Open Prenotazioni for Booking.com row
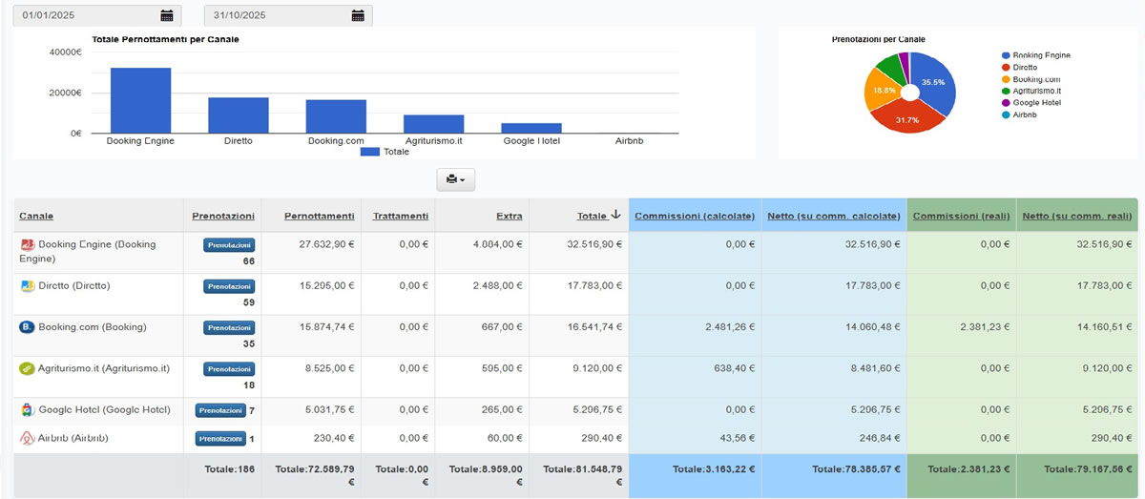 point(229,327)
